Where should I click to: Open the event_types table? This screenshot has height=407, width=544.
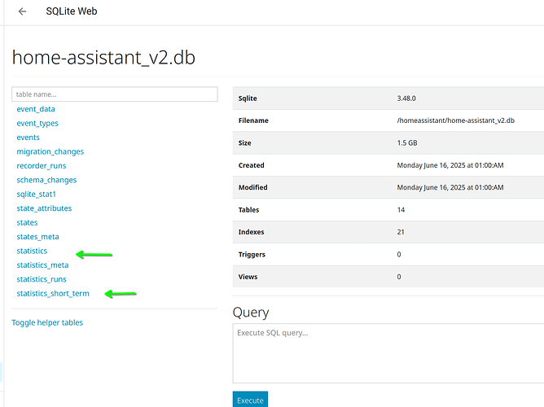coord(37,123)
